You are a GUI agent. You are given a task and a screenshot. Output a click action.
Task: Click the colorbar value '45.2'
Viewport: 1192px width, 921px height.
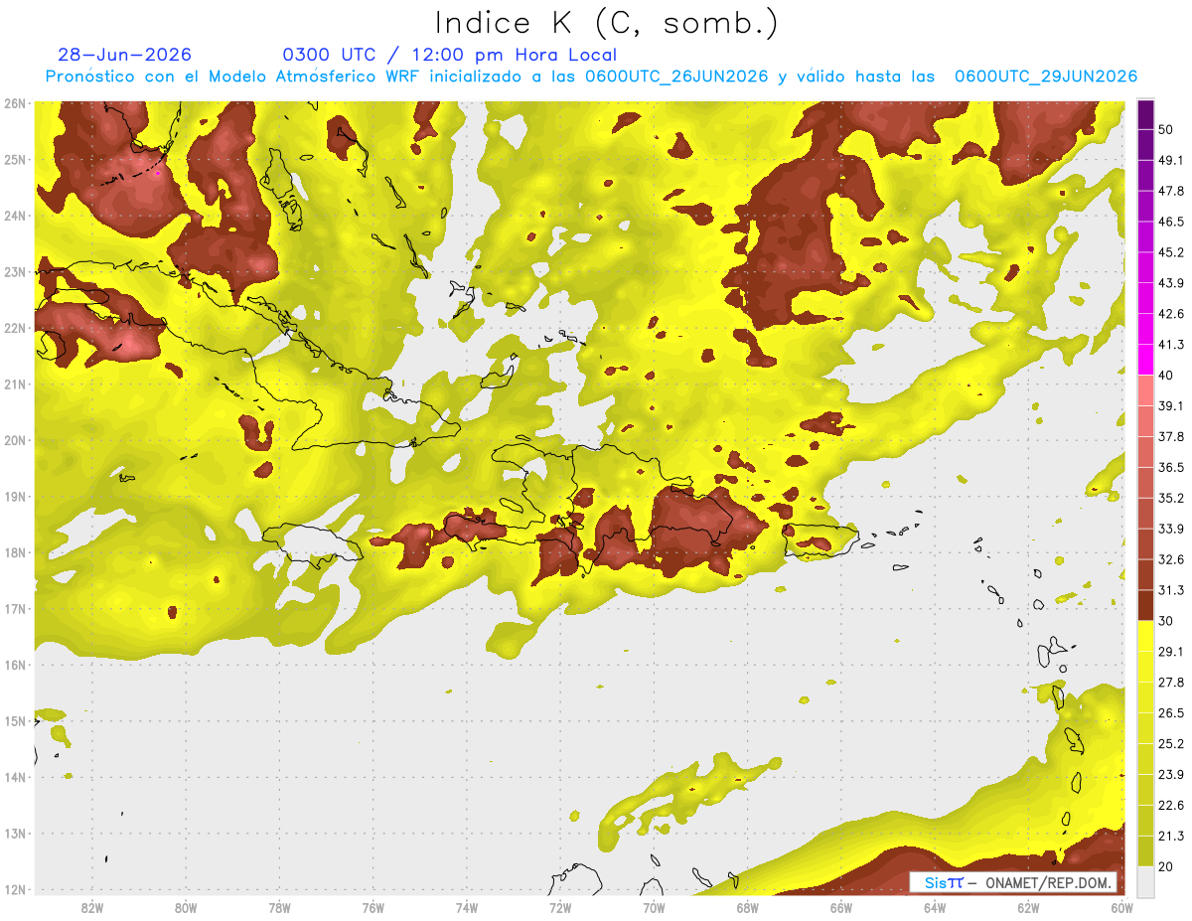click(x=1171, y=252)
